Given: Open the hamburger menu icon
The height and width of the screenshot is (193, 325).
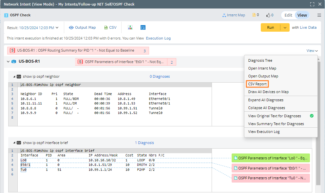Looking at the screenshot, I should click(x=319, y=15).
